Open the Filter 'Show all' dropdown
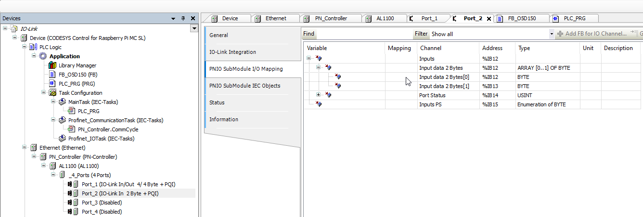Image resolution: width=643 pixels, height=217 pixels. pos(552,34)
